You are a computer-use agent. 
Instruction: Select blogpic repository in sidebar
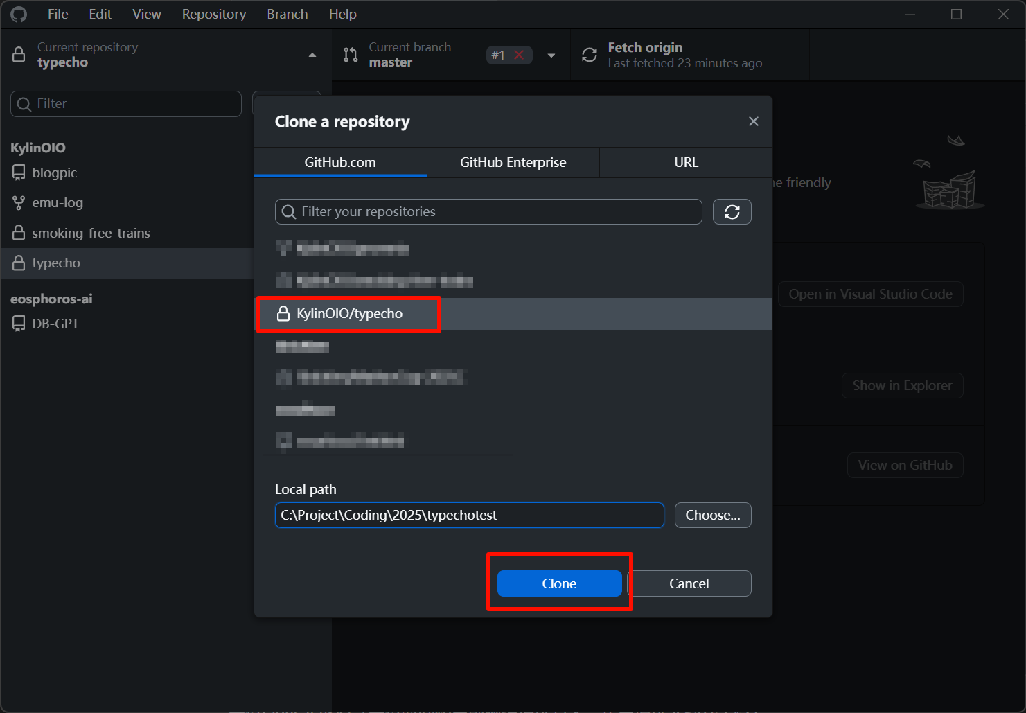pos(127,173)
